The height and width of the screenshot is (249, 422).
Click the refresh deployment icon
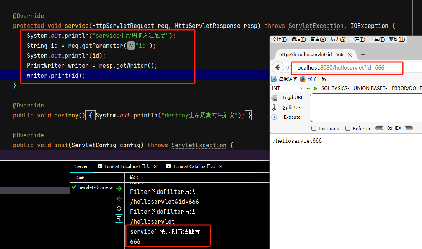coord(119,208)
